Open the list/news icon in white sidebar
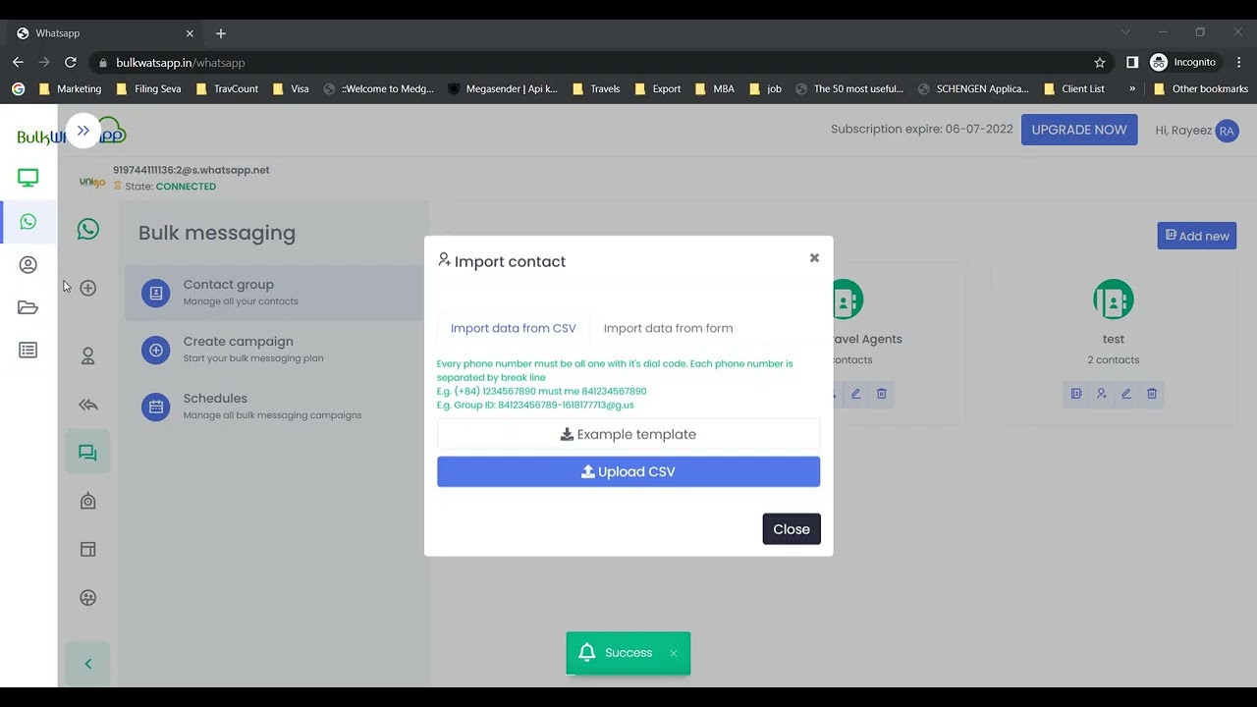 28,351
